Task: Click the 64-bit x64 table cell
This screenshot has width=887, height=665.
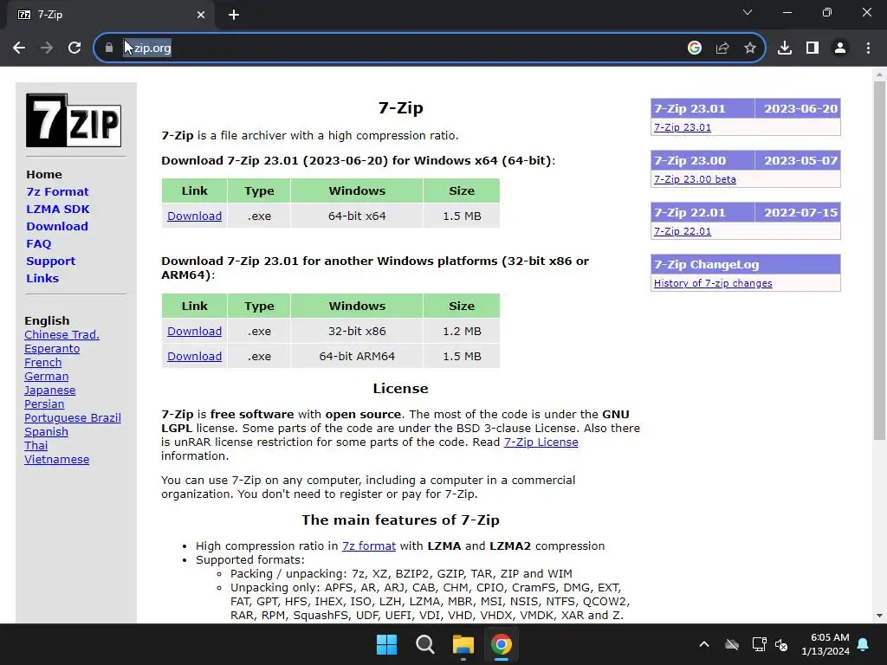Action: coord(357,216)
